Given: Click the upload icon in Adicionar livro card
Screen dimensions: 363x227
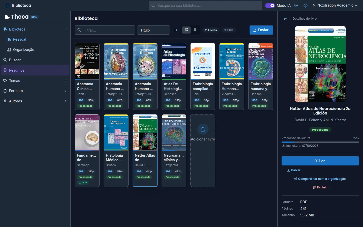Looking at the screenshot, I should coord(203,129).
